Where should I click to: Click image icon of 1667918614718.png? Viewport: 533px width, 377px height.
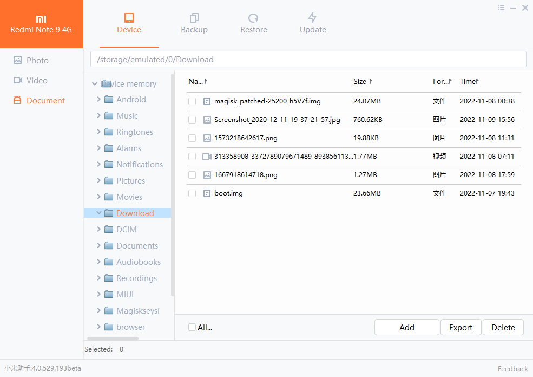click(207, 175)
